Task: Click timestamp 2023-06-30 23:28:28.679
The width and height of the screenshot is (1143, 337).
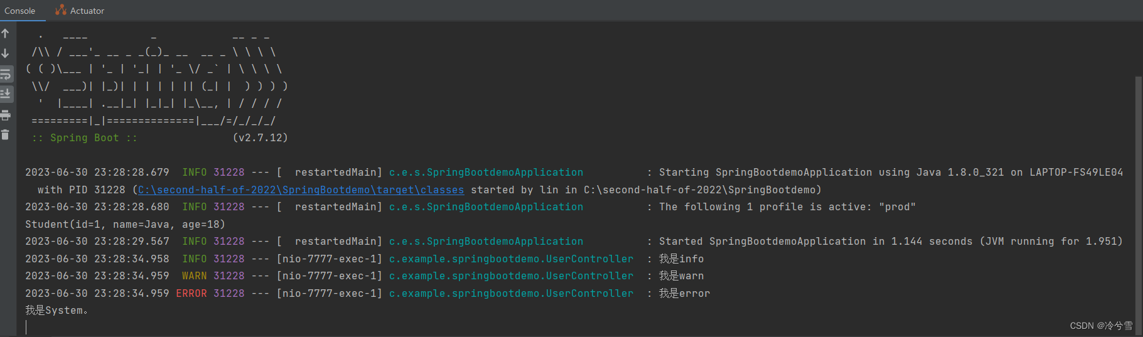Action: [x=97, y=172]
